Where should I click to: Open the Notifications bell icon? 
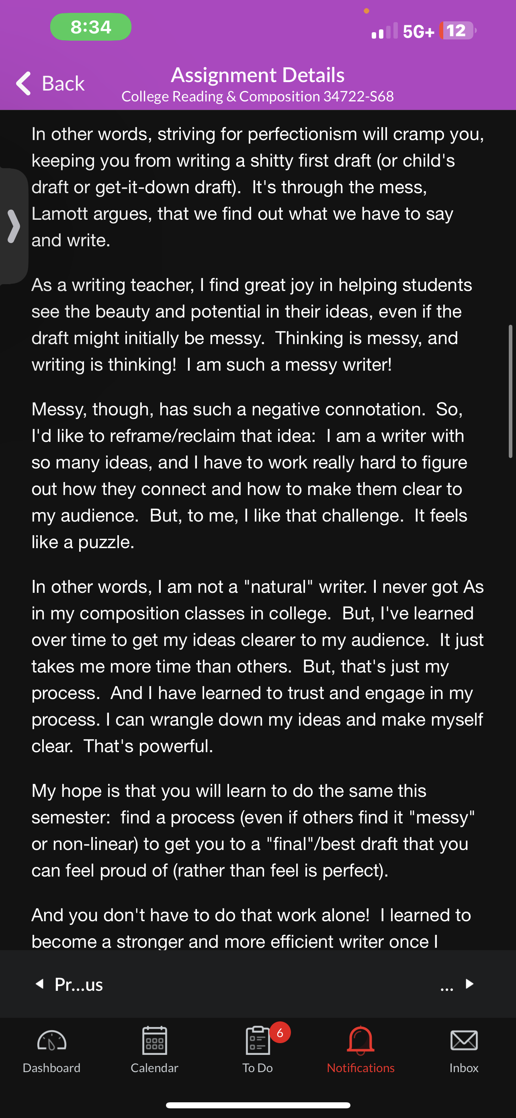(x=360, y=1040)
